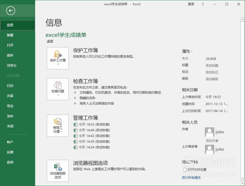Click the 39.8KB size value
245x186 pixels.
[x=211, y=59]
